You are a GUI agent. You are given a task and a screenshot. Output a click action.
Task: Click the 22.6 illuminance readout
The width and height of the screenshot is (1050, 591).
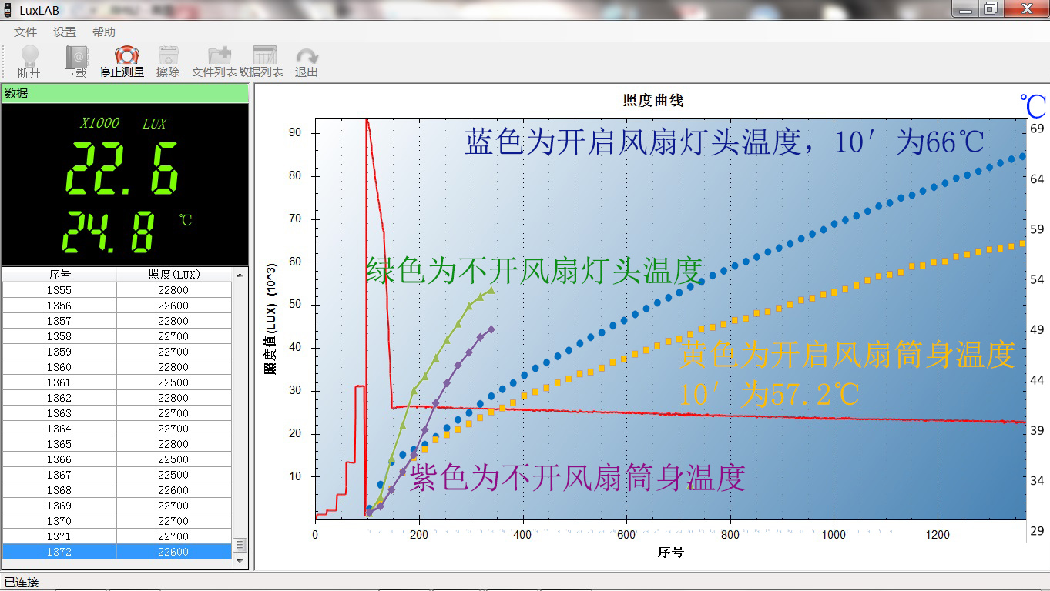click(x=121, y=167)
